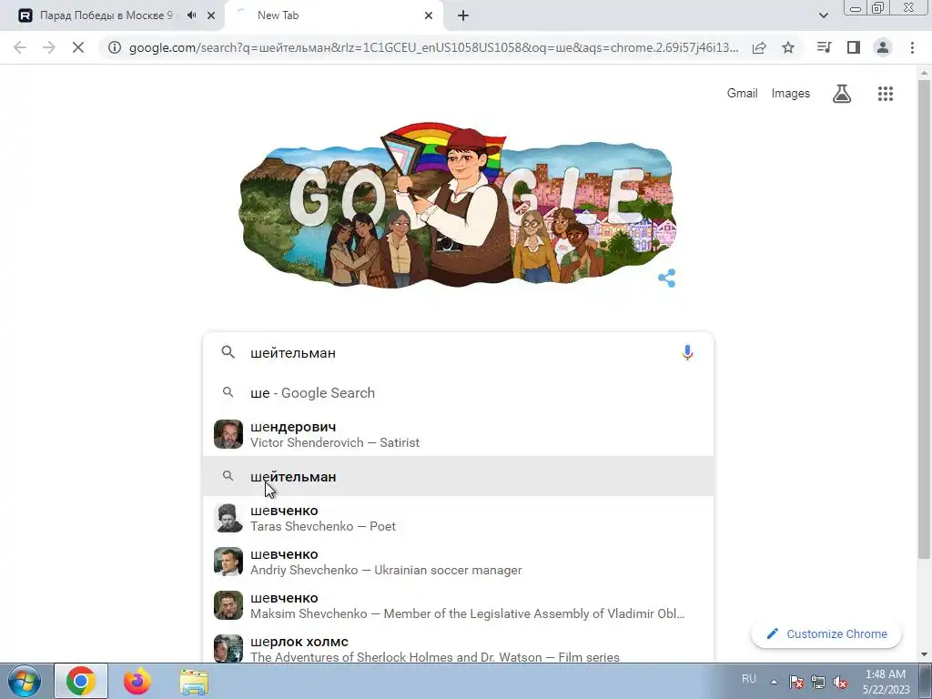The image size is (932, 699).
Task: Open Windows Explorer from taskbar
Action: tap(194, 681)
